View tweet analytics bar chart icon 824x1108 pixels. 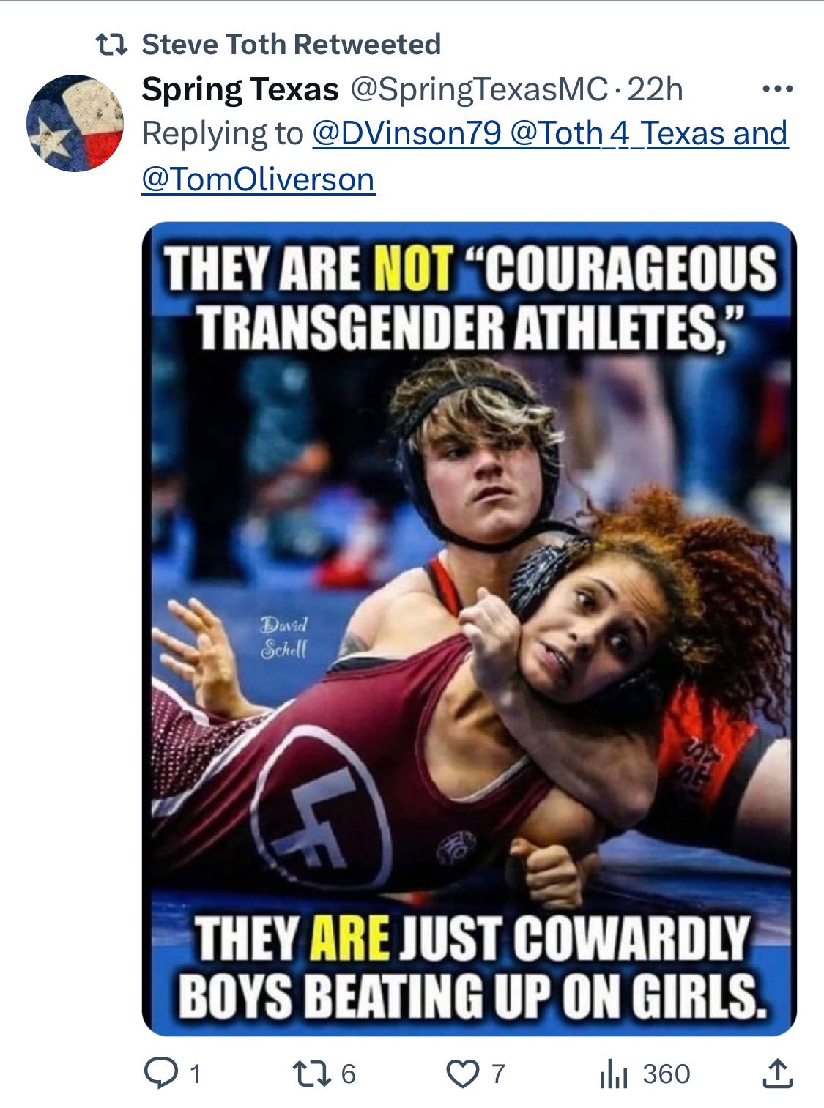[614, 1074]
